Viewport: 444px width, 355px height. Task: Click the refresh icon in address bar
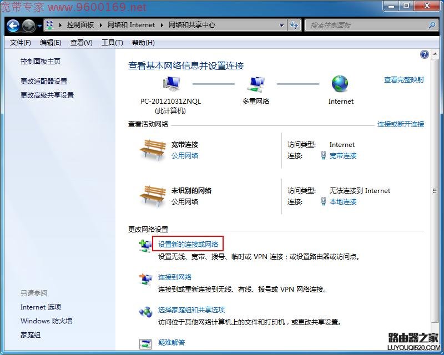[294, 25]
